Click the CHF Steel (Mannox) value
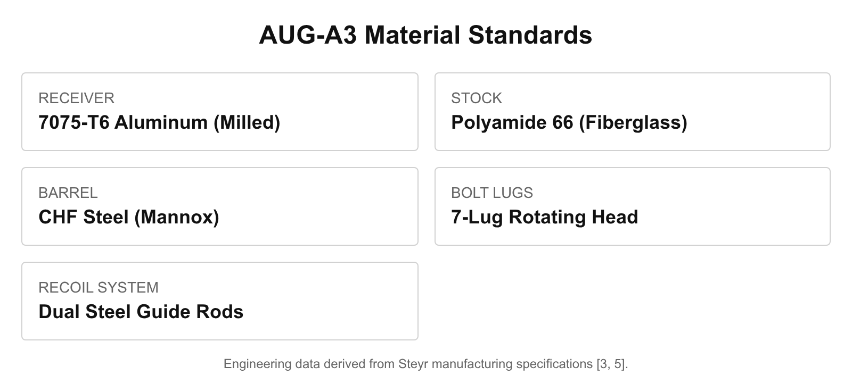 point(128,217)
